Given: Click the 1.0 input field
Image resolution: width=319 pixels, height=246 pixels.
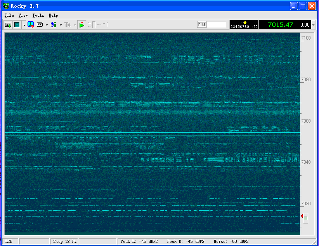Looking at the screenshot, I should [212, 24].
